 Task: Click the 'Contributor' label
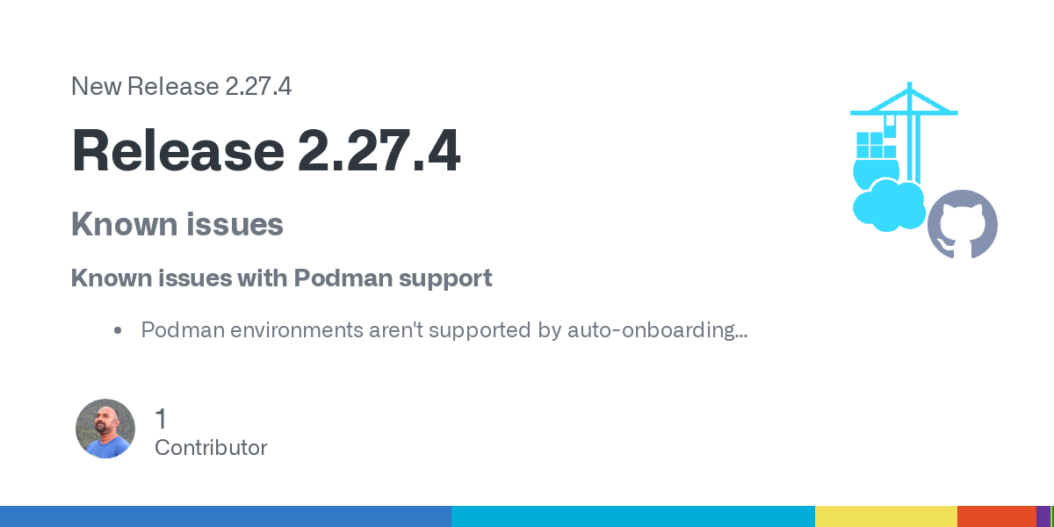click(x=211, y=448)
